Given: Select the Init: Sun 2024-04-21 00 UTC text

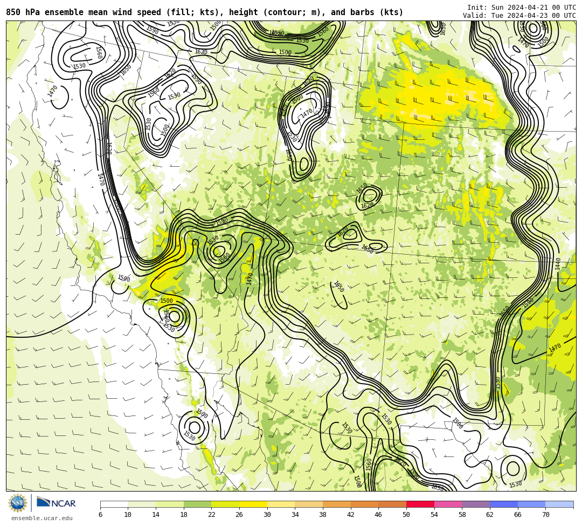Looking at the screenshot, I should click(x=522, y=8).
